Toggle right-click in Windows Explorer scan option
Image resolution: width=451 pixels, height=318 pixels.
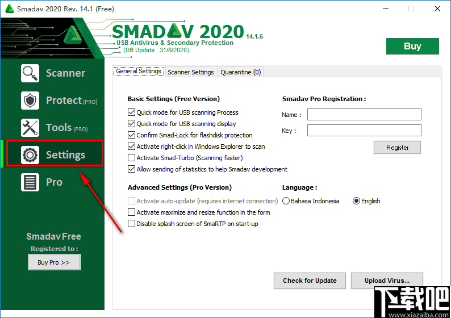(131, 147)
